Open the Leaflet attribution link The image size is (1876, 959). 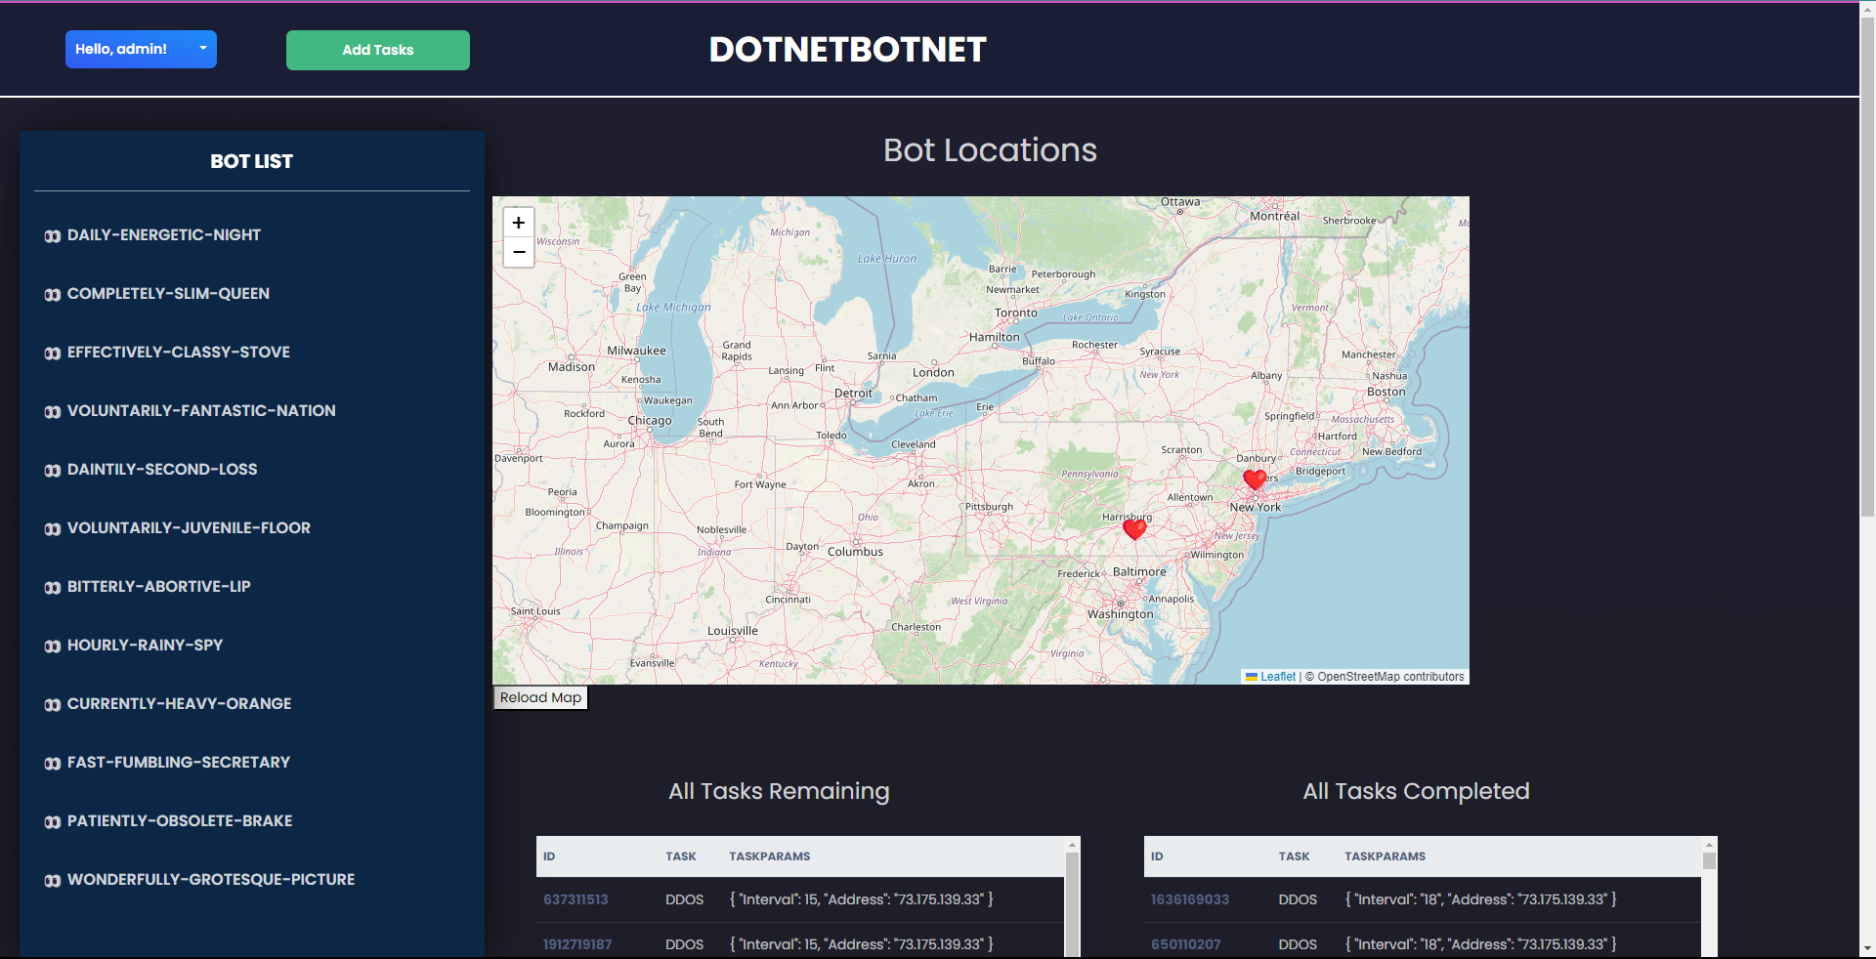coord(1277,677)
